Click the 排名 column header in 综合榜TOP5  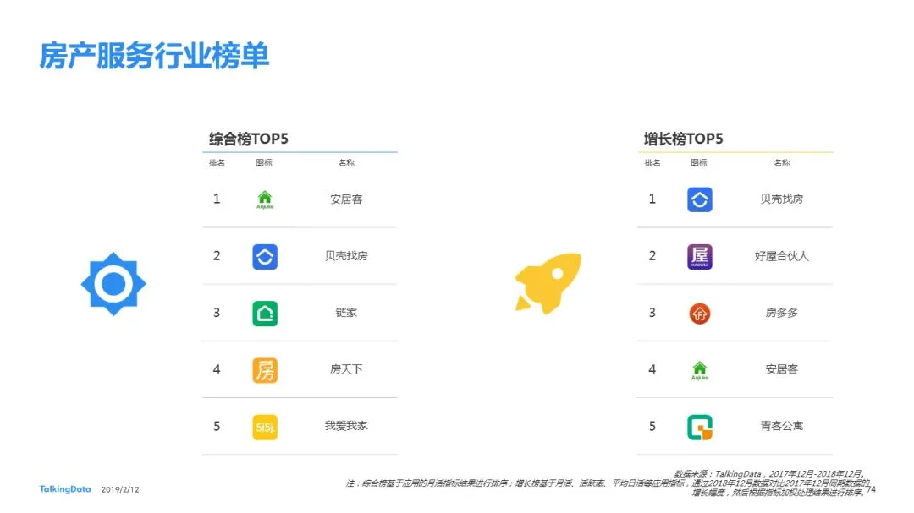[x=217, y=163]
